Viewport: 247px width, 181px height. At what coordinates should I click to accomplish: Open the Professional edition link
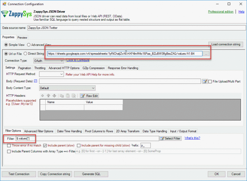tap(221, 12)
